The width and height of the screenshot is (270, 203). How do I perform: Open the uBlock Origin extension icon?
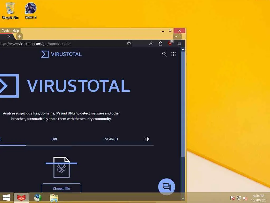170,43
